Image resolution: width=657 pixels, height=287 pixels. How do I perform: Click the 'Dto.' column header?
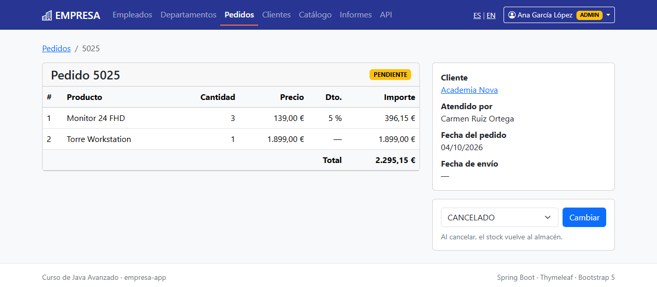(334, 97)
